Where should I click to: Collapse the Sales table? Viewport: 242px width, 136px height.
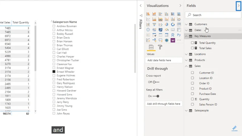point(186,66)
